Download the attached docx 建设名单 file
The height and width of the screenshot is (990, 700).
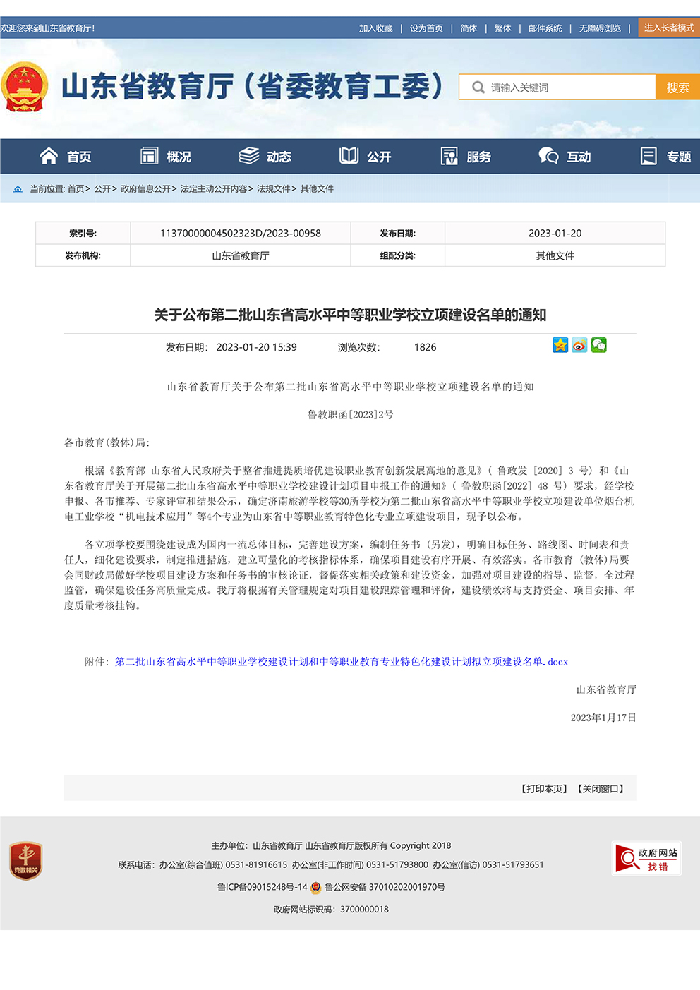(x=341, y=662)
